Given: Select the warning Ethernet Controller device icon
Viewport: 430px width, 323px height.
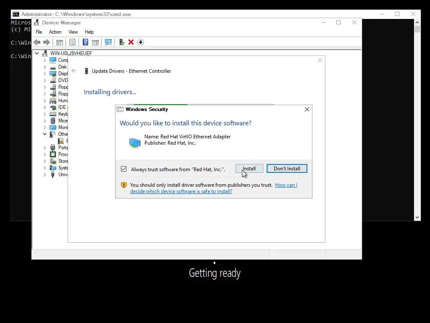Looking at the screenshot, I should [x=61, y=141].
